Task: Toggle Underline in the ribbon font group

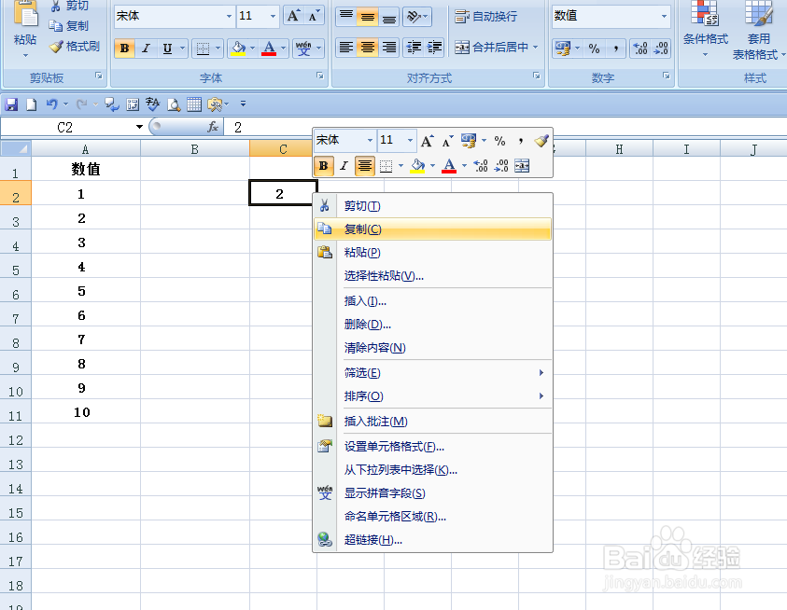Action: pyautogui.click(x=167, y=49)
